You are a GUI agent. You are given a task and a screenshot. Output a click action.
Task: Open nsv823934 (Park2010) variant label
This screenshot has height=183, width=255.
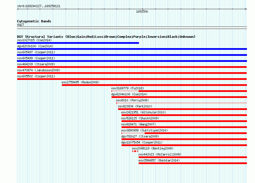pyautogui.click(x=135, y=106)
